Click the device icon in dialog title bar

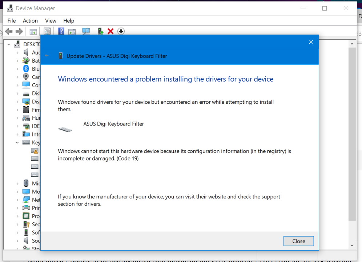click(x=61, y=56)
